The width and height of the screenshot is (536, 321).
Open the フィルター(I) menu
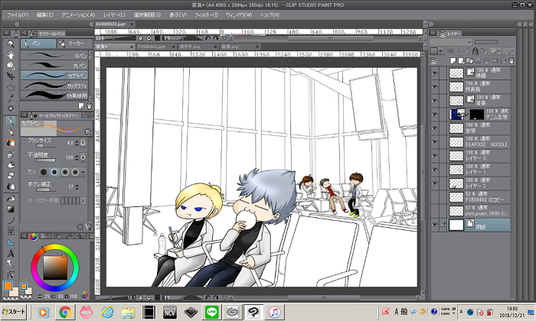pyautogui.click(x=206, y=15)
